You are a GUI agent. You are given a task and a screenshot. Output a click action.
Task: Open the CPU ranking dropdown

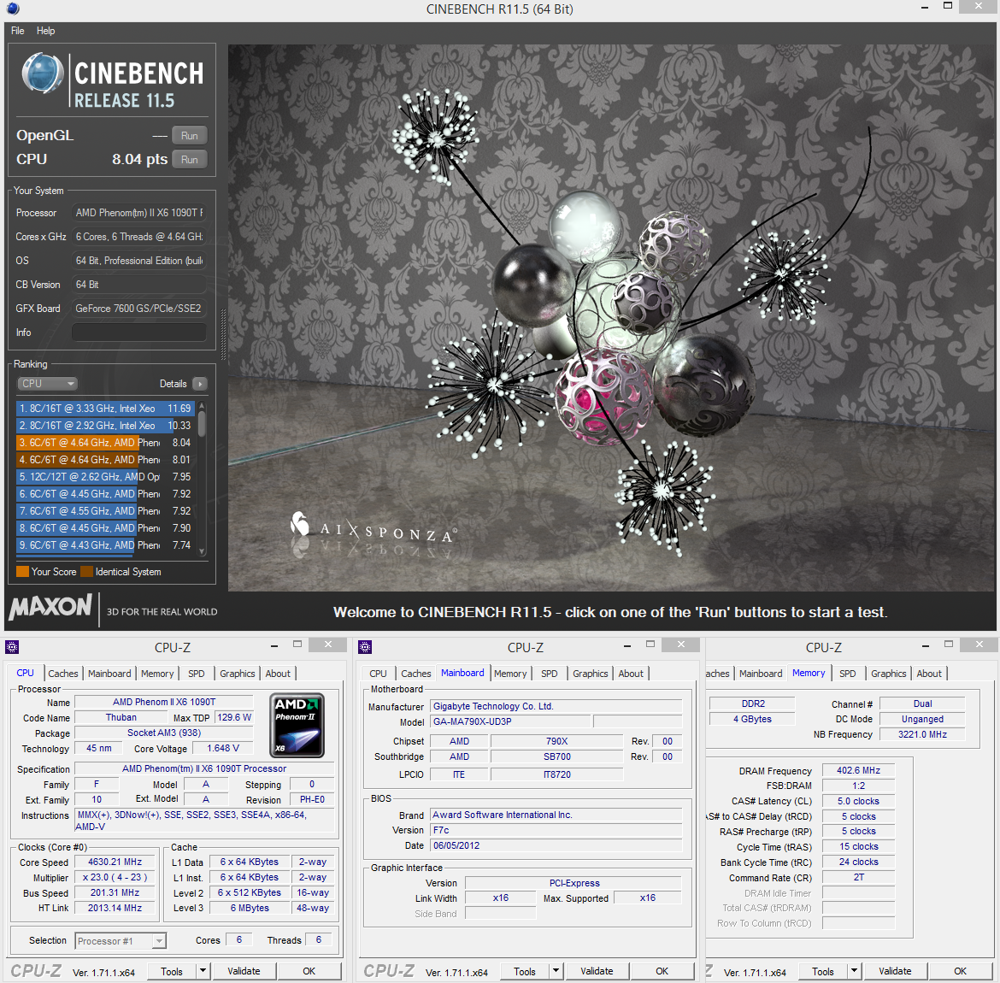tap(46, 384)
